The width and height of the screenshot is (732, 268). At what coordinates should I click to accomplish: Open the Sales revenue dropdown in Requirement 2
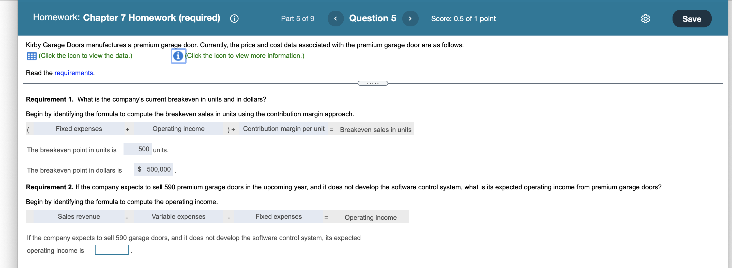(x=79, y=216)
